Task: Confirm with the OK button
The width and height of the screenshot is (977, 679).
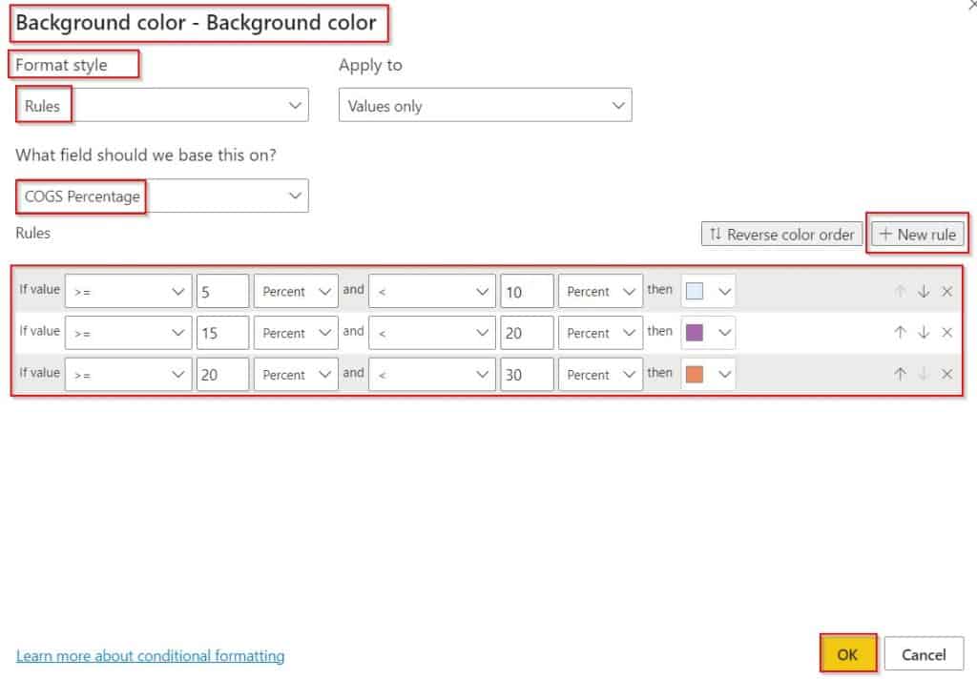Action: click(x=847, y=654)
